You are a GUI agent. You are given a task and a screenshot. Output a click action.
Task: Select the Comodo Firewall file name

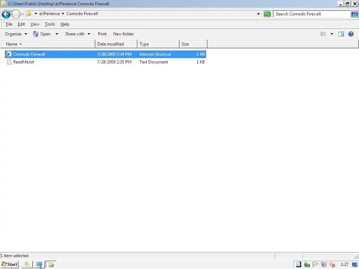29,54
